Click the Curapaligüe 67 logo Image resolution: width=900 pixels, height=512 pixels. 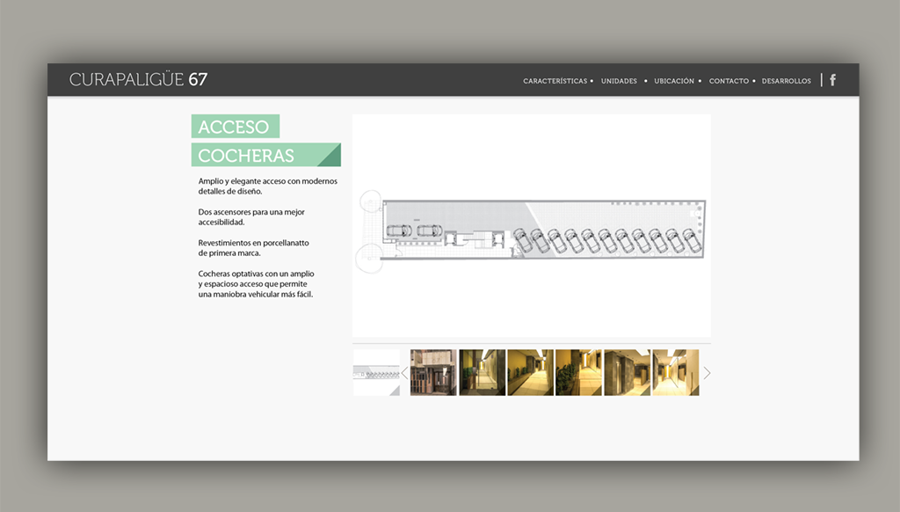coord(138,79)
